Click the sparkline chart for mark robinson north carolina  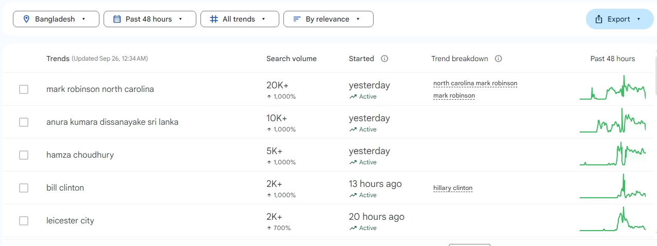click(613, 88)
